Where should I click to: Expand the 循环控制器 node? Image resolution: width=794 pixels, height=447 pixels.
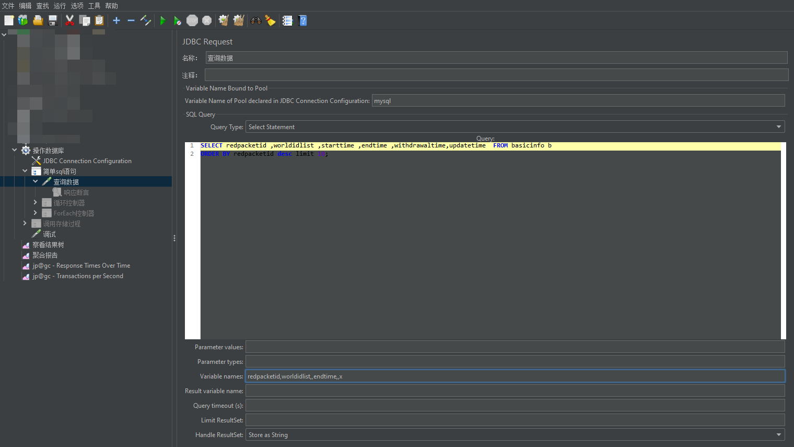coord(35,202)
